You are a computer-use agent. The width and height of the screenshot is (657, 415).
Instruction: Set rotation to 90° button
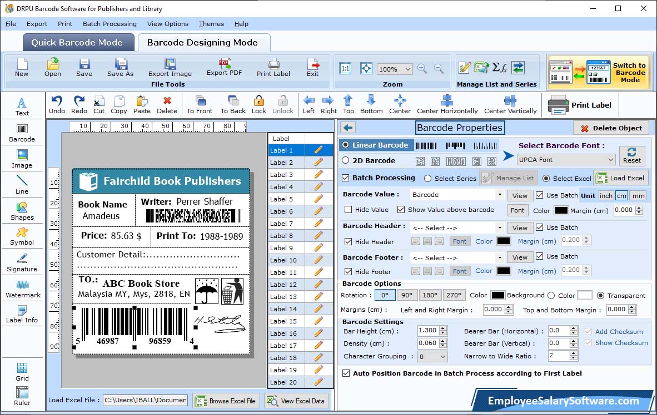[406, 295]
